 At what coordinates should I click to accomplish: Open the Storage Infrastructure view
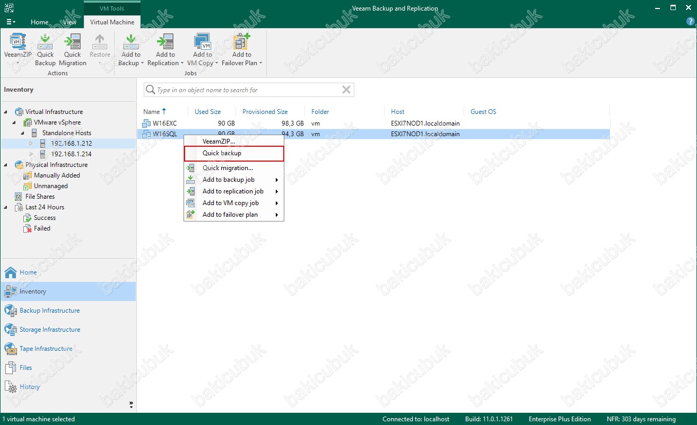68,330
